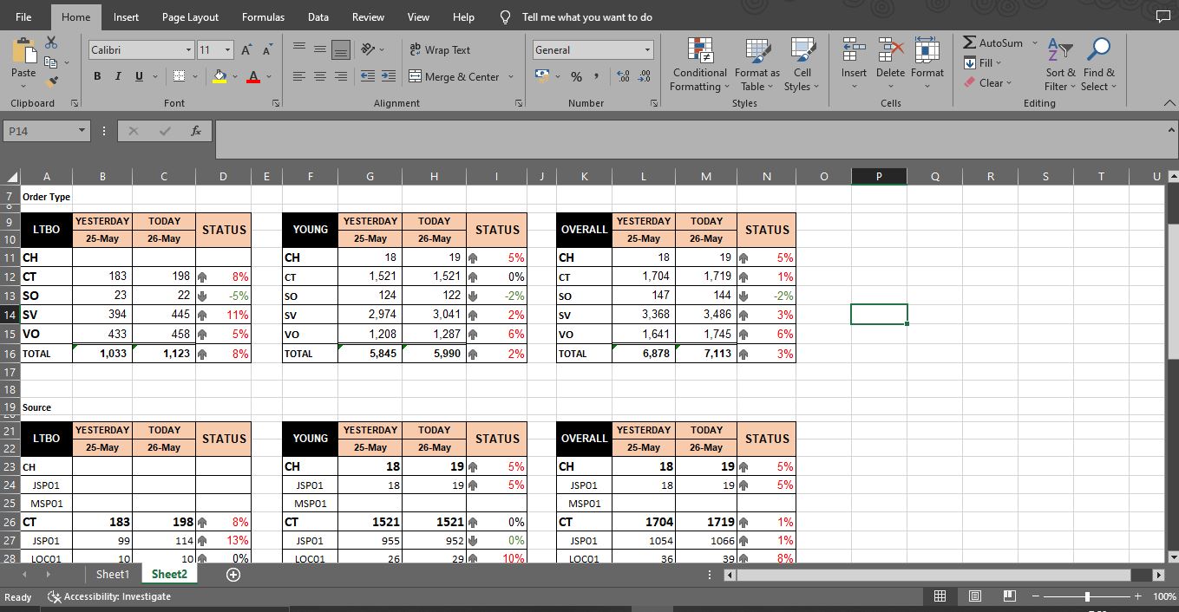This screenshot has width=1179, height=612.
Task: Toggle Italic formatting
Action: [118, 76]
